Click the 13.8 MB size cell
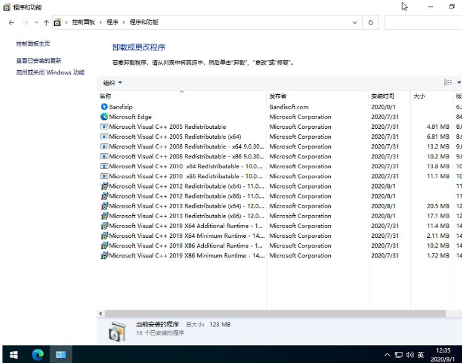The width and height of the screenshot is (462, 363). pyautogui.click(x=438, y=166)
